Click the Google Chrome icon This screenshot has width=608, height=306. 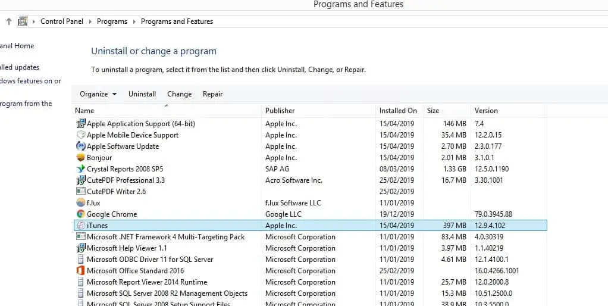tap(81, 214)
